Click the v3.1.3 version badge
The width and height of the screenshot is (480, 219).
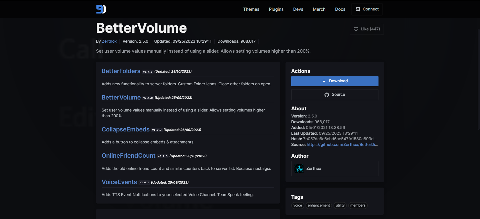163,156
